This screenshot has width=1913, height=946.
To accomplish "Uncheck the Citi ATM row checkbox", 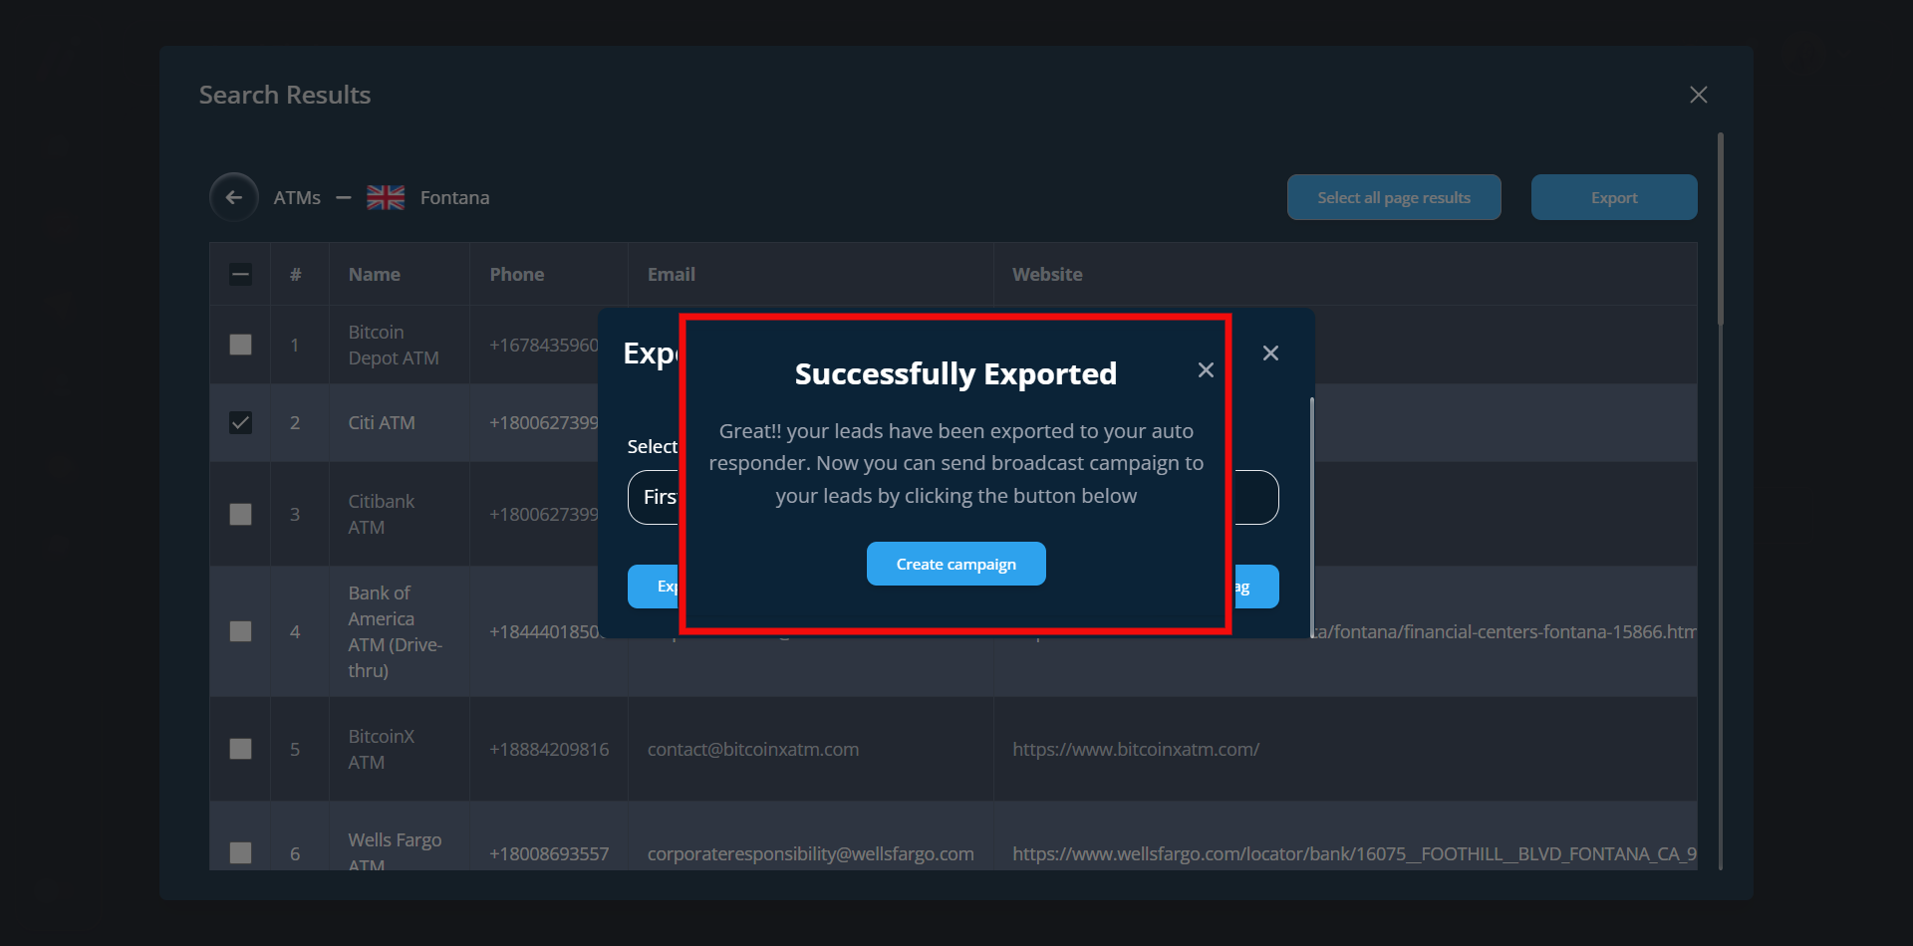I will coord(240,423).
